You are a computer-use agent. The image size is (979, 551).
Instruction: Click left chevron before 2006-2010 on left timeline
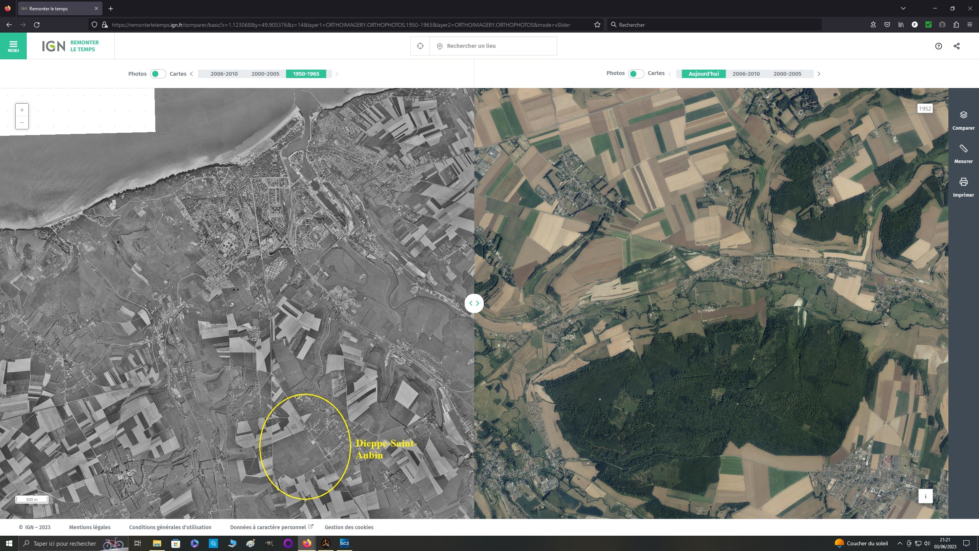[x=192, y=74]
